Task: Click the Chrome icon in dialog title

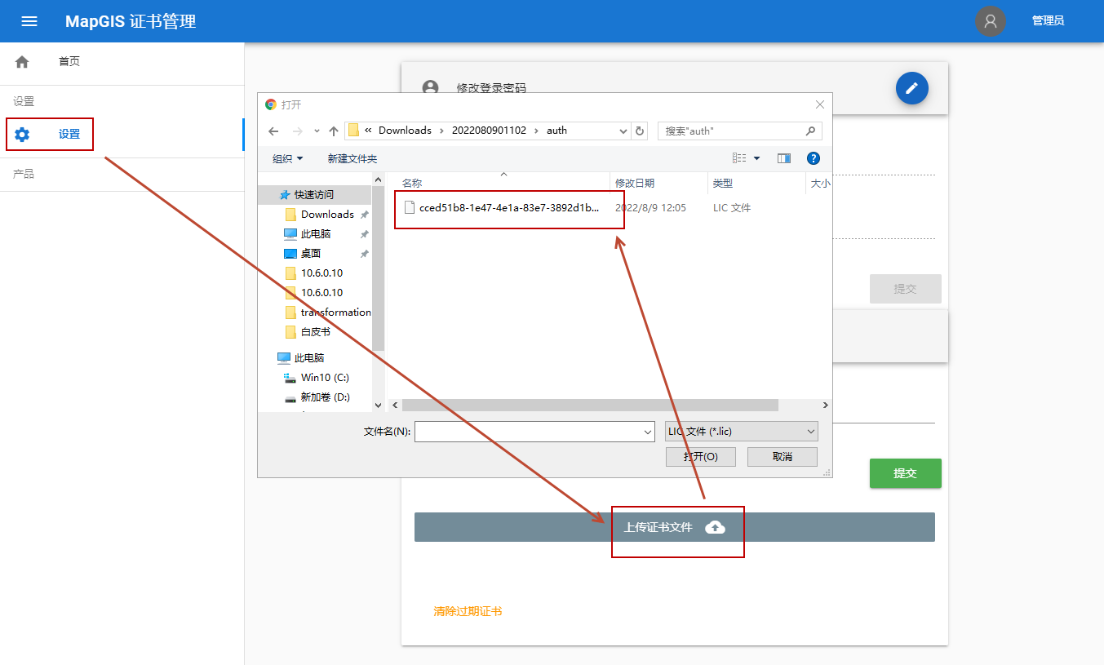Action: point(271,104)
